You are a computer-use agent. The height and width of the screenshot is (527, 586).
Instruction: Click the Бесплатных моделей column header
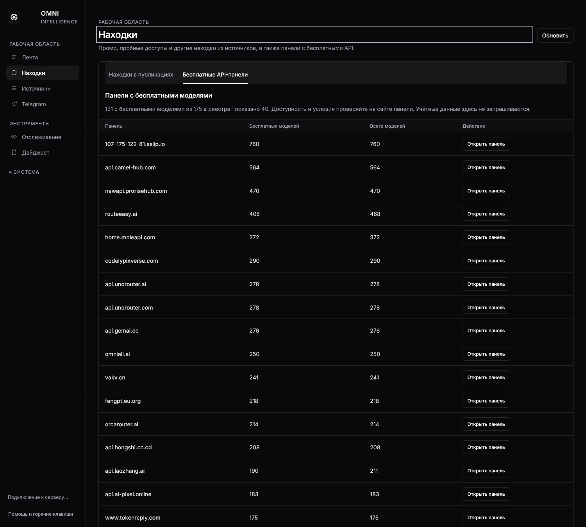coord(274,126)
